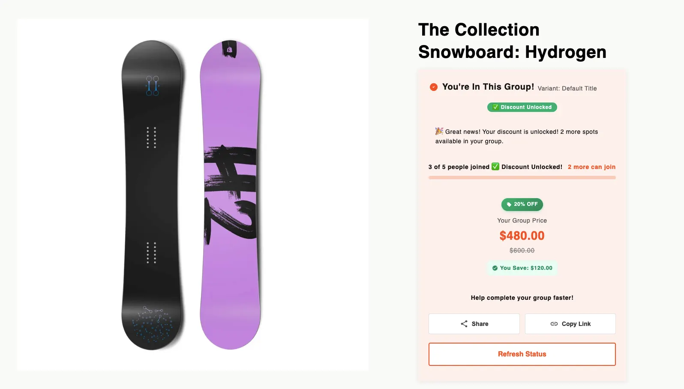Click the tag icon inside the 20% OFF badge
Viewport: 684px width, 389px height.
coord(509,205)
